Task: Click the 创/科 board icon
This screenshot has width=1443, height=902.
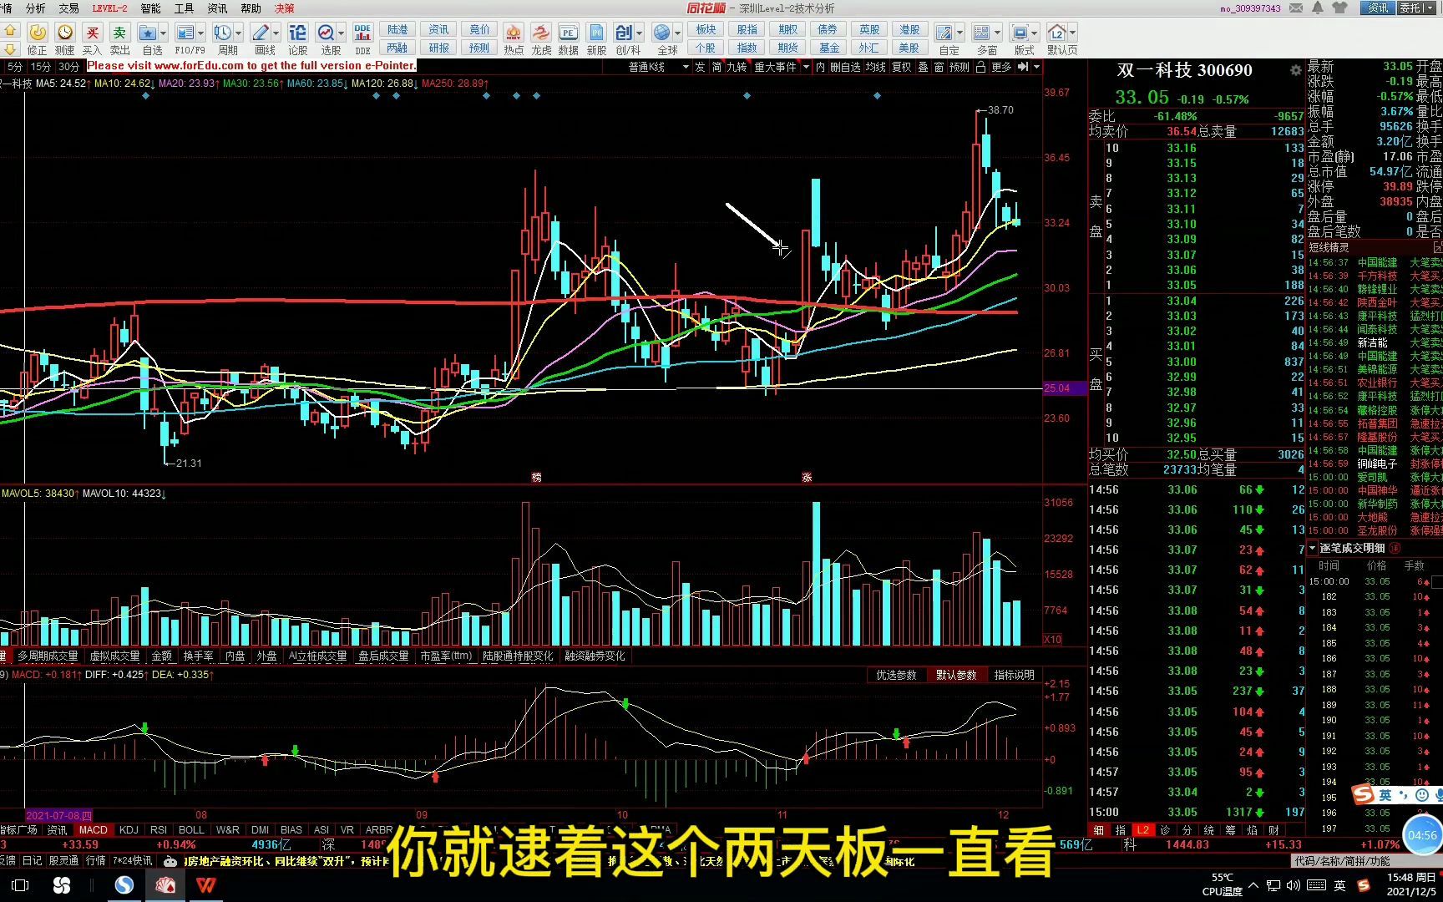Action: pos(624,33)
